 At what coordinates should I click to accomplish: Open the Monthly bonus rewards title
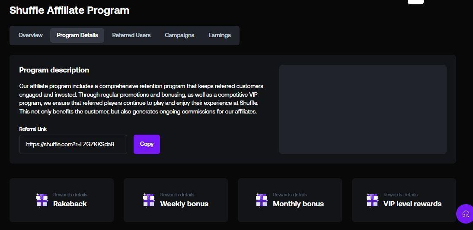(298, 204)
